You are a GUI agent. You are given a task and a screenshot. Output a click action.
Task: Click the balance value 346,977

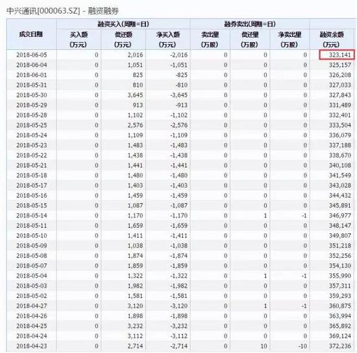click(x=339, y=215)
